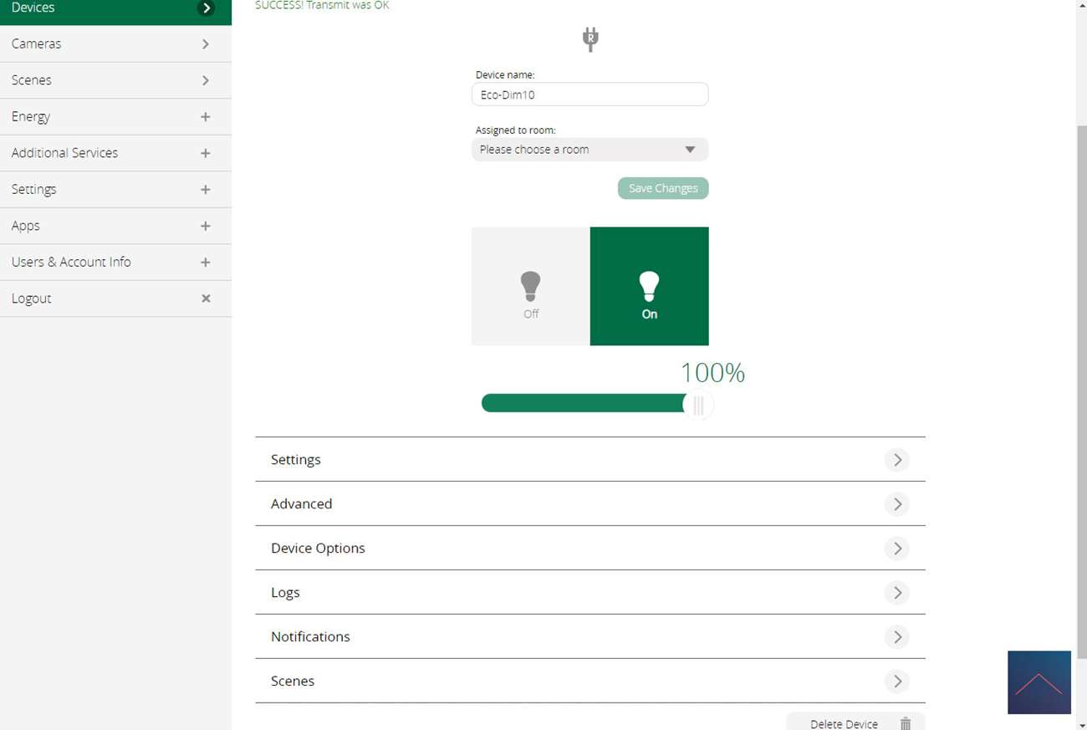
Task: Expand the Logs section
Action: [589, 592]
